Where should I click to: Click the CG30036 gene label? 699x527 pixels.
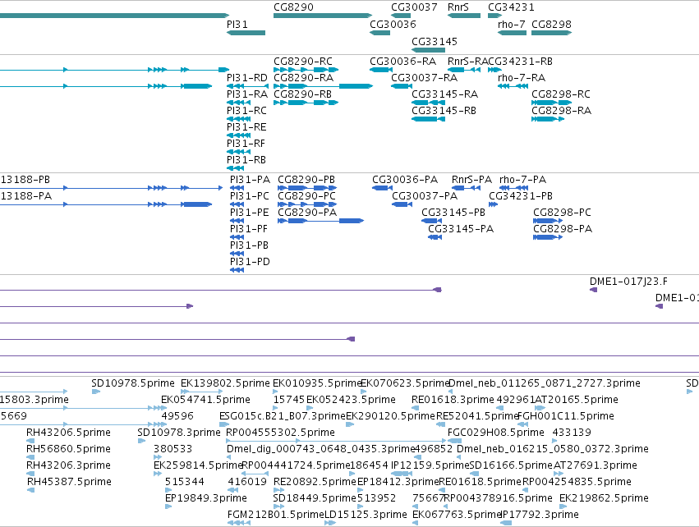(393, 25)
